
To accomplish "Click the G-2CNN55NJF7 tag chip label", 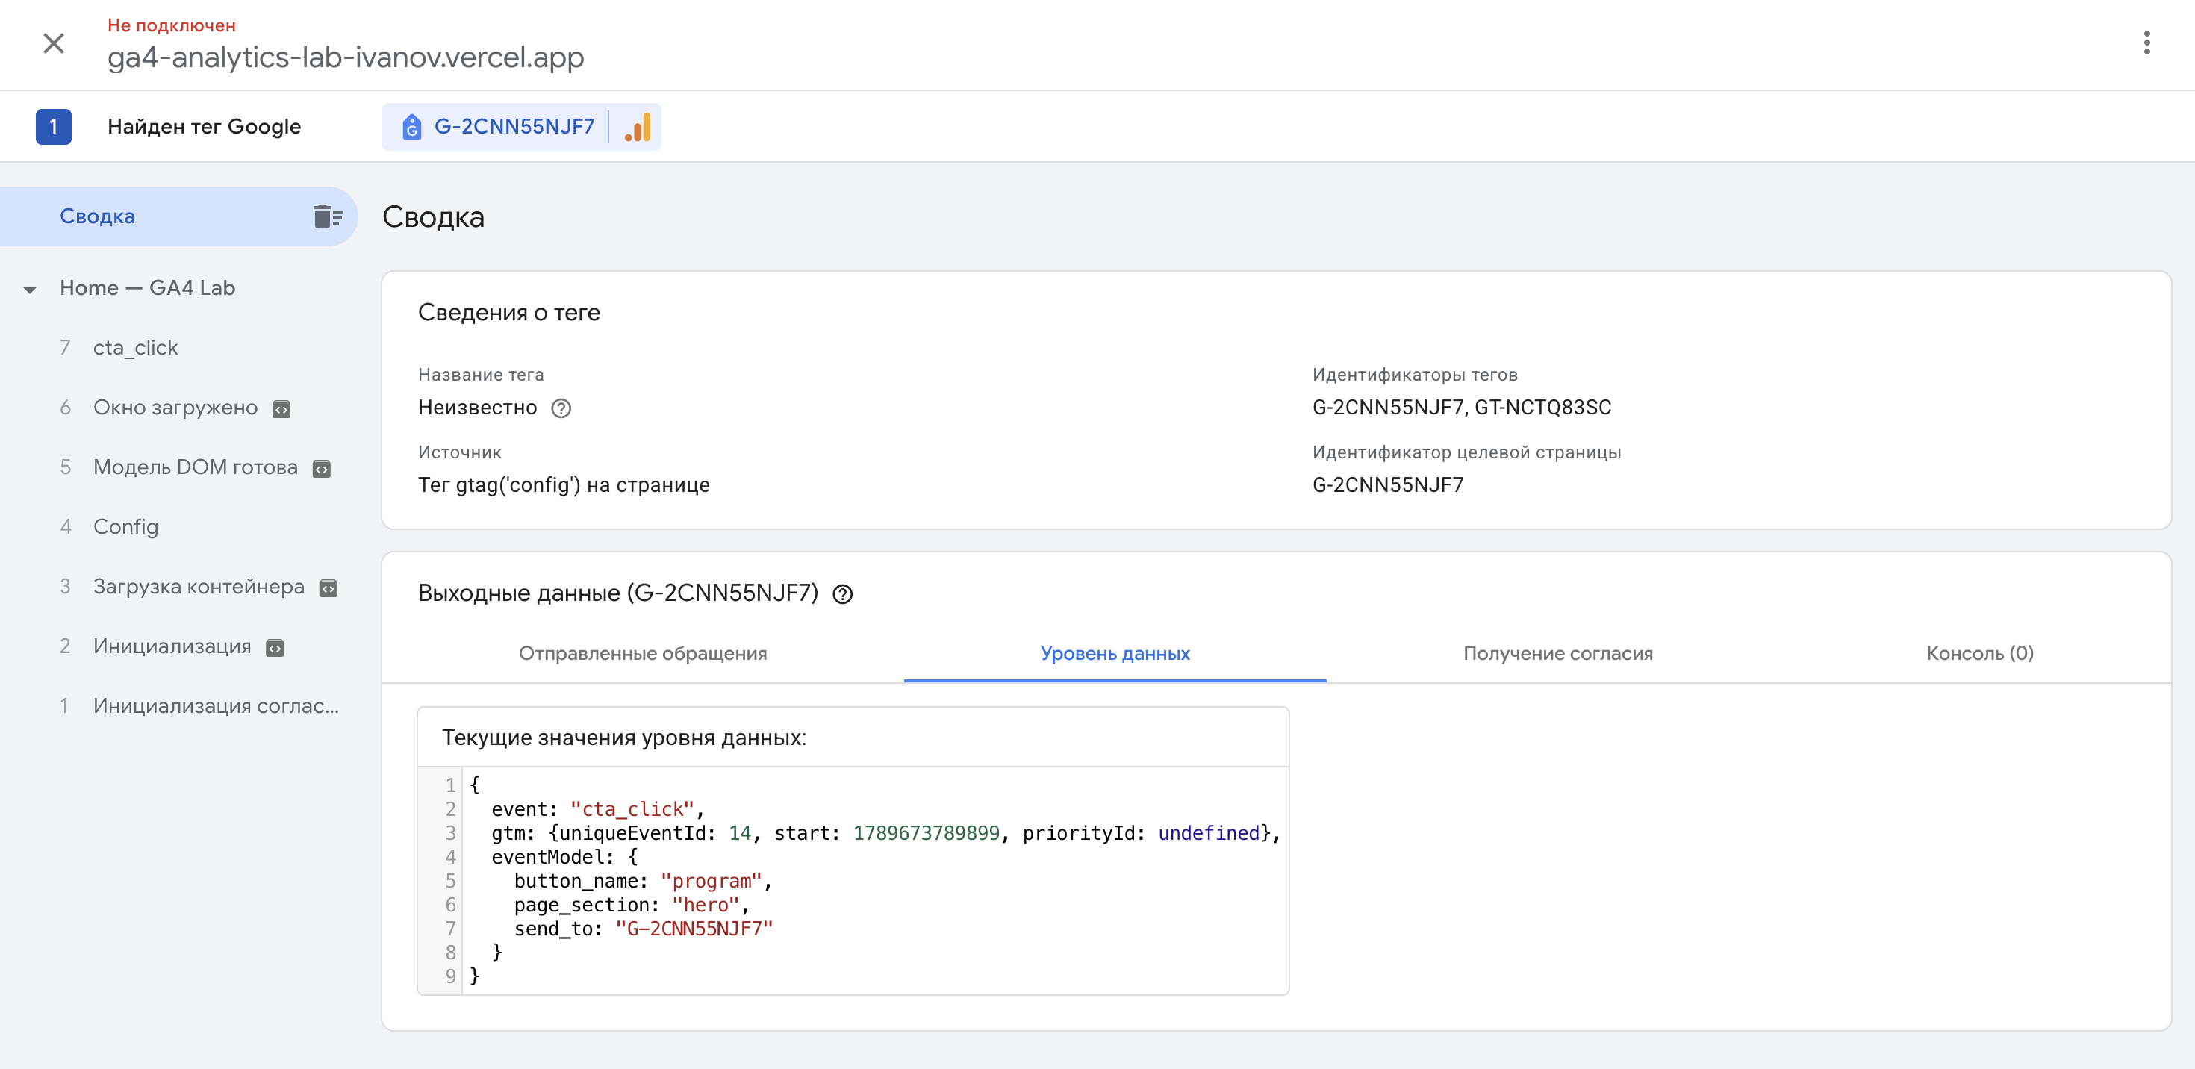I will [x=514, y=126].
